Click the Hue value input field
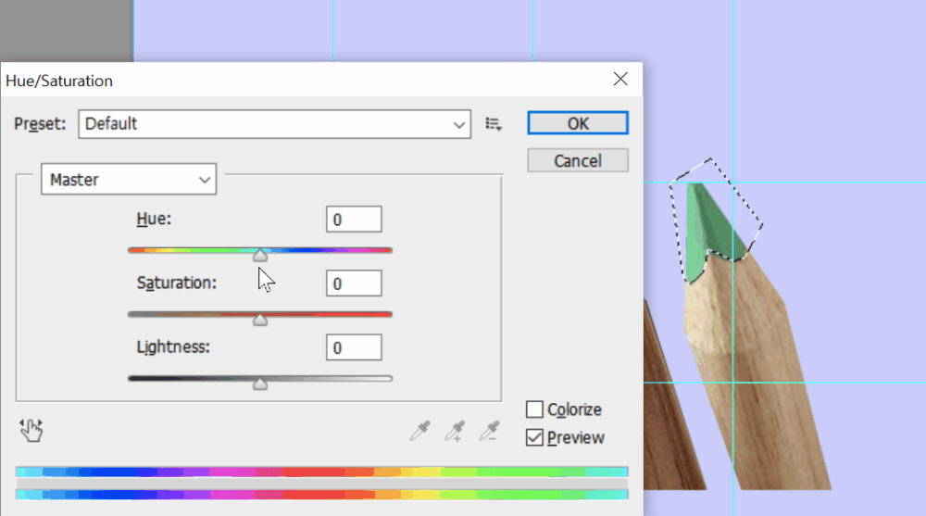The image size is (926, 516). (354, 220)
